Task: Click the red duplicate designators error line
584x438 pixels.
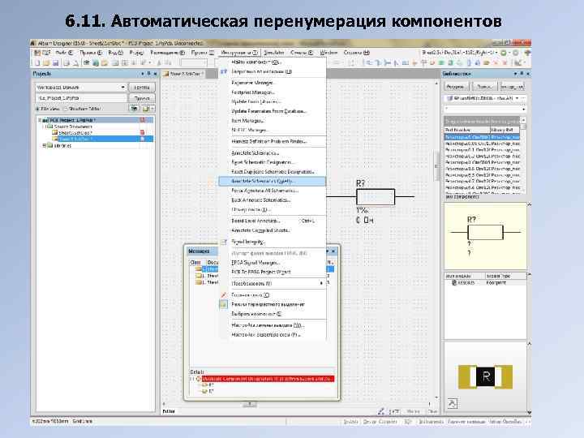Action: 268,379
